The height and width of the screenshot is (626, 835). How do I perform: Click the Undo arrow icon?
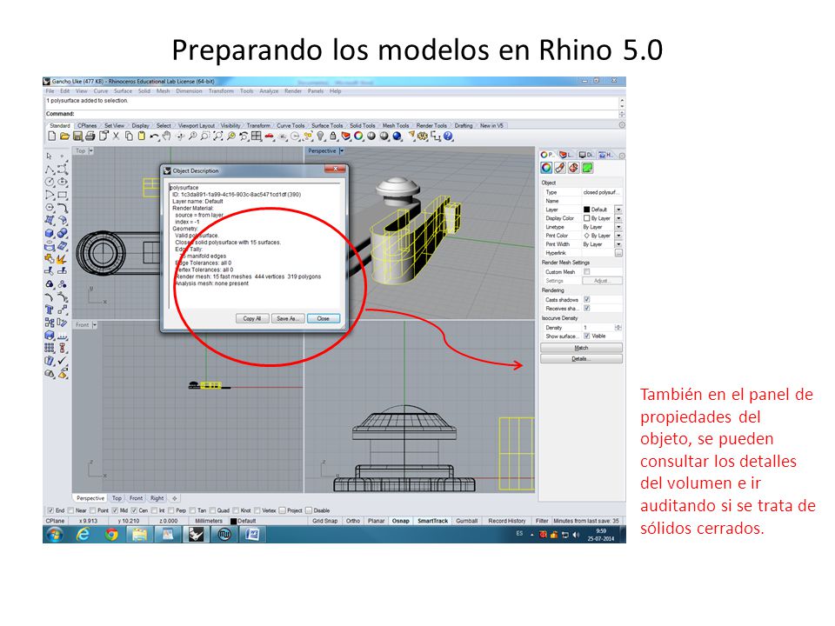pos(154,137)
